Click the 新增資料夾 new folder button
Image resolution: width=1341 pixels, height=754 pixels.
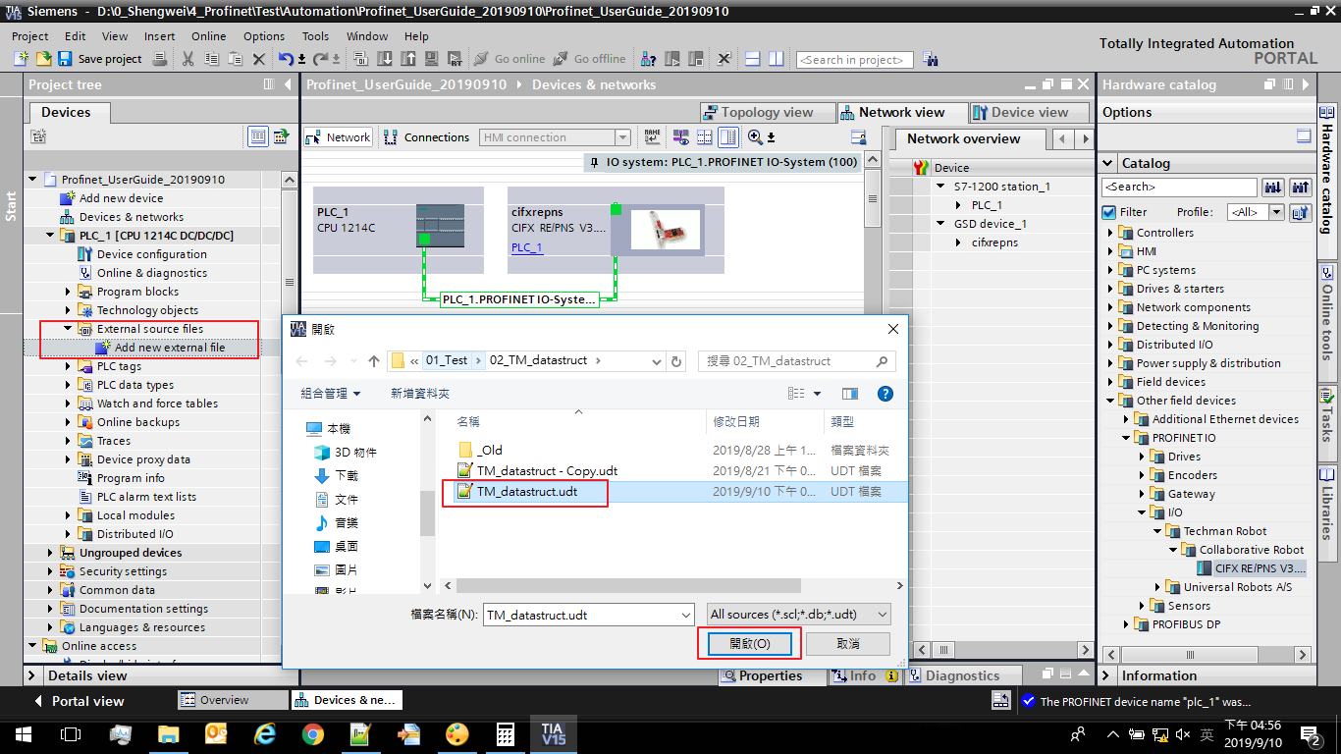pyautogui.click(x=420, y=394)
